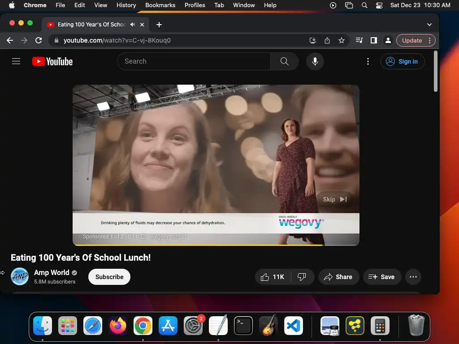Launch Firefox from the dock
Image resolution: width=459 pixels, height=344 pixels.
118,326
